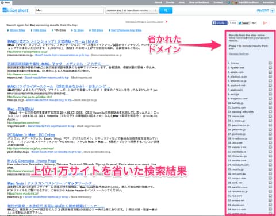
Task: Click Block mactools.jp link
Action: pyautogui.click(x=81, y=197)
